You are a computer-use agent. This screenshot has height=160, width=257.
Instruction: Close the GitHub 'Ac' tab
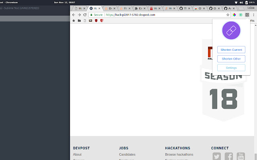pos(234,8)
